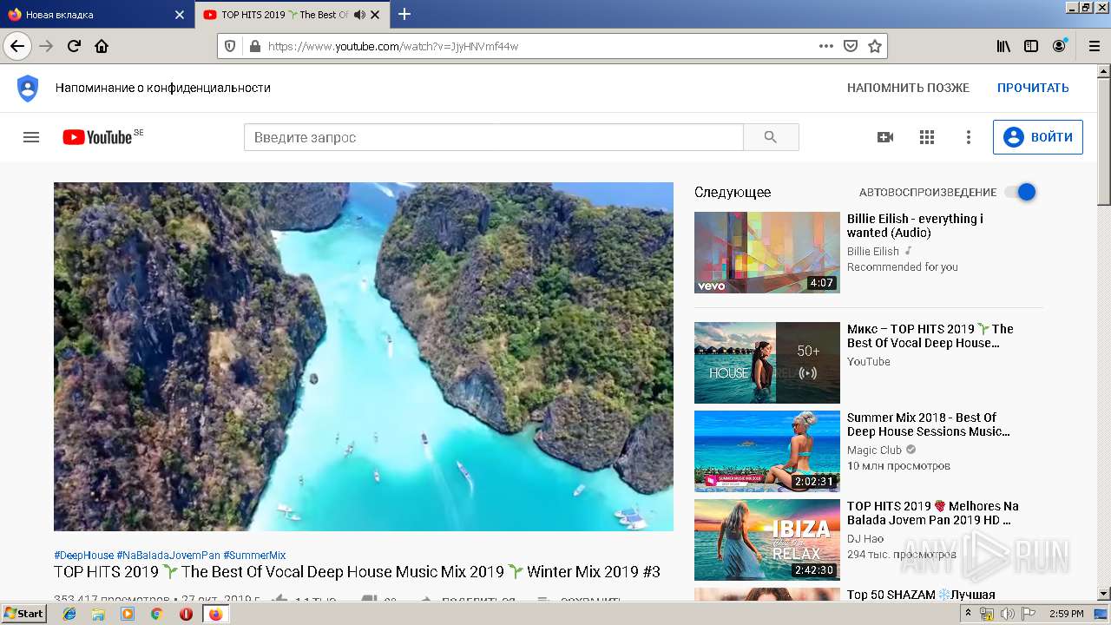Click the taskbar clock 2:59 PM

[x=1067, y=614]
